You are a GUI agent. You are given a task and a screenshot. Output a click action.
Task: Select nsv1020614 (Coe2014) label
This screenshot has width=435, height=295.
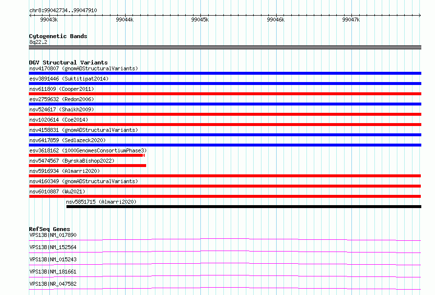[x=59, y=120]
